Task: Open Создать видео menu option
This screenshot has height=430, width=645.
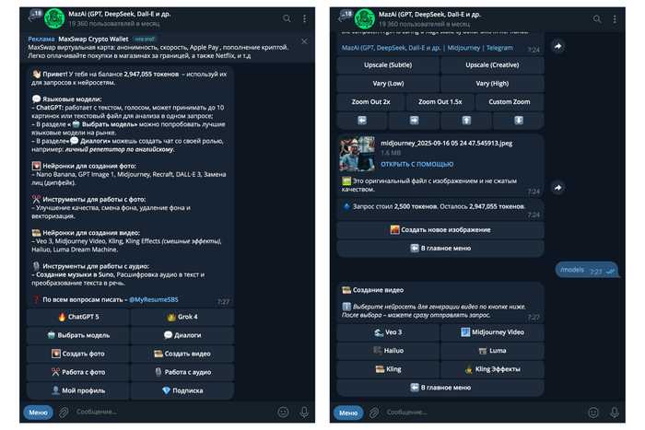Action: (x=182, y=354)
